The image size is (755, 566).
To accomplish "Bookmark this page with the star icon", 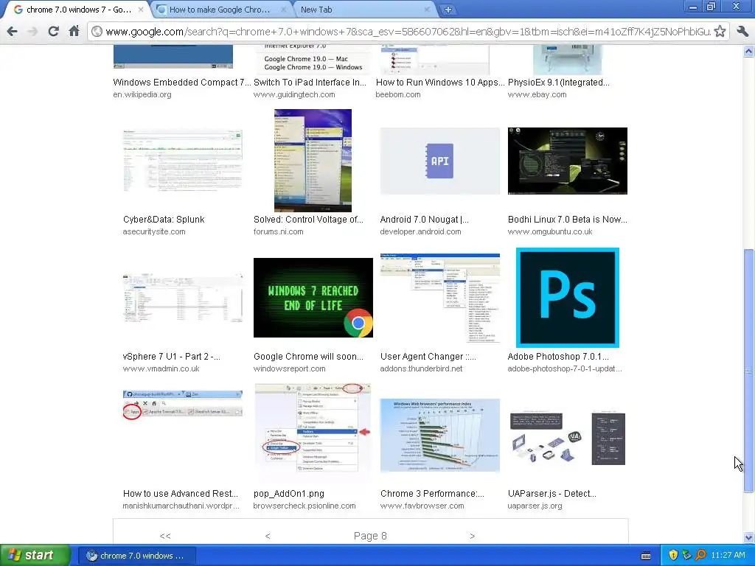I will click(720, 31).
